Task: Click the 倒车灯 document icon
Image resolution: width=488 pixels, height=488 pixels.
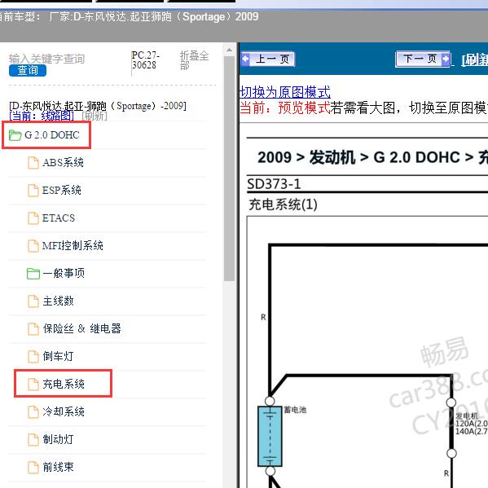Action: click(x=33, y=357)
